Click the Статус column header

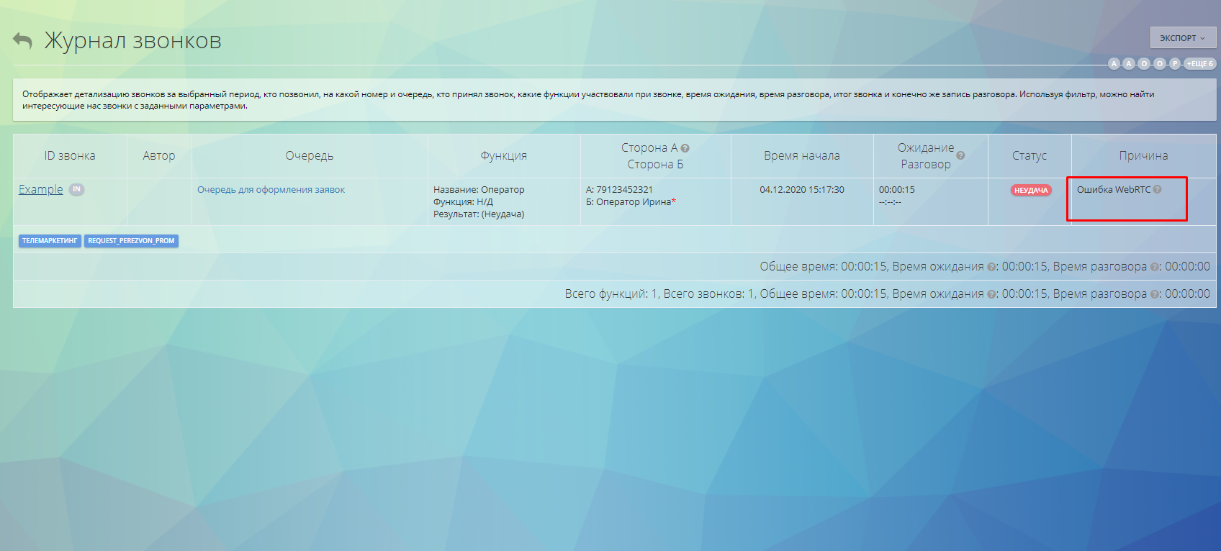coord(1029,156)
